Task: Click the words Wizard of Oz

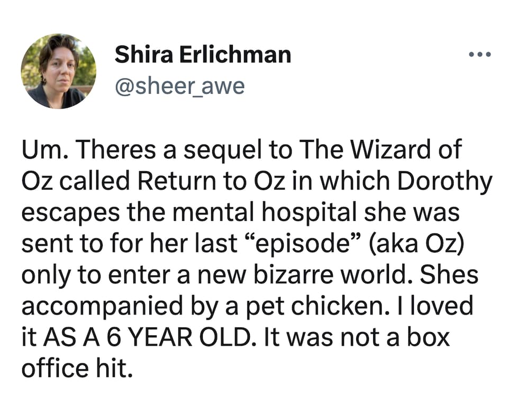Action: (x=408, y=151)
